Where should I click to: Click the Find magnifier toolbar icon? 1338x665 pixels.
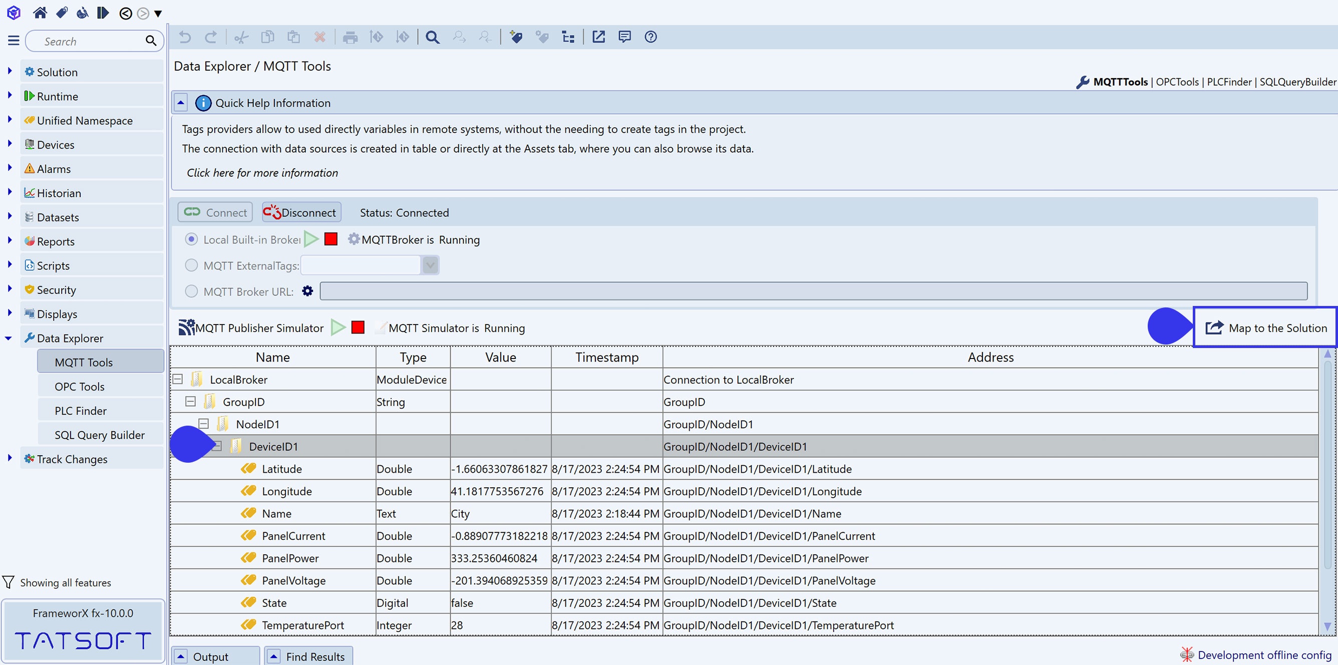click(432, 37)
